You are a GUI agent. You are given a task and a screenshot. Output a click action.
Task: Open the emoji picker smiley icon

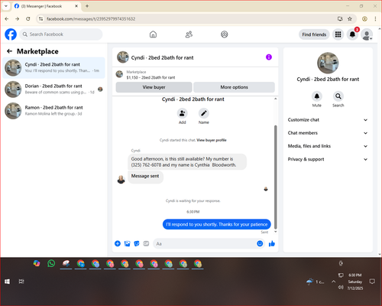[260, 243]
